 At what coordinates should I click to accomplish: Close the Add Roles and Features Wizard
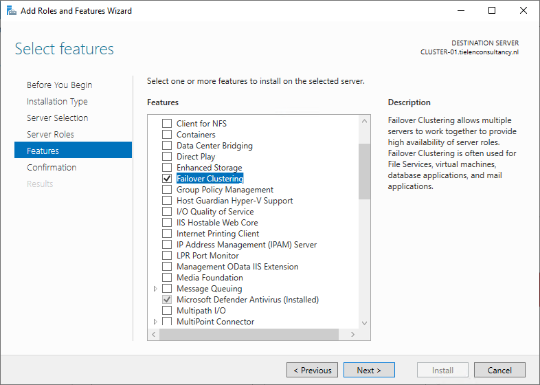pyautogui.click(x=523, y=11)
